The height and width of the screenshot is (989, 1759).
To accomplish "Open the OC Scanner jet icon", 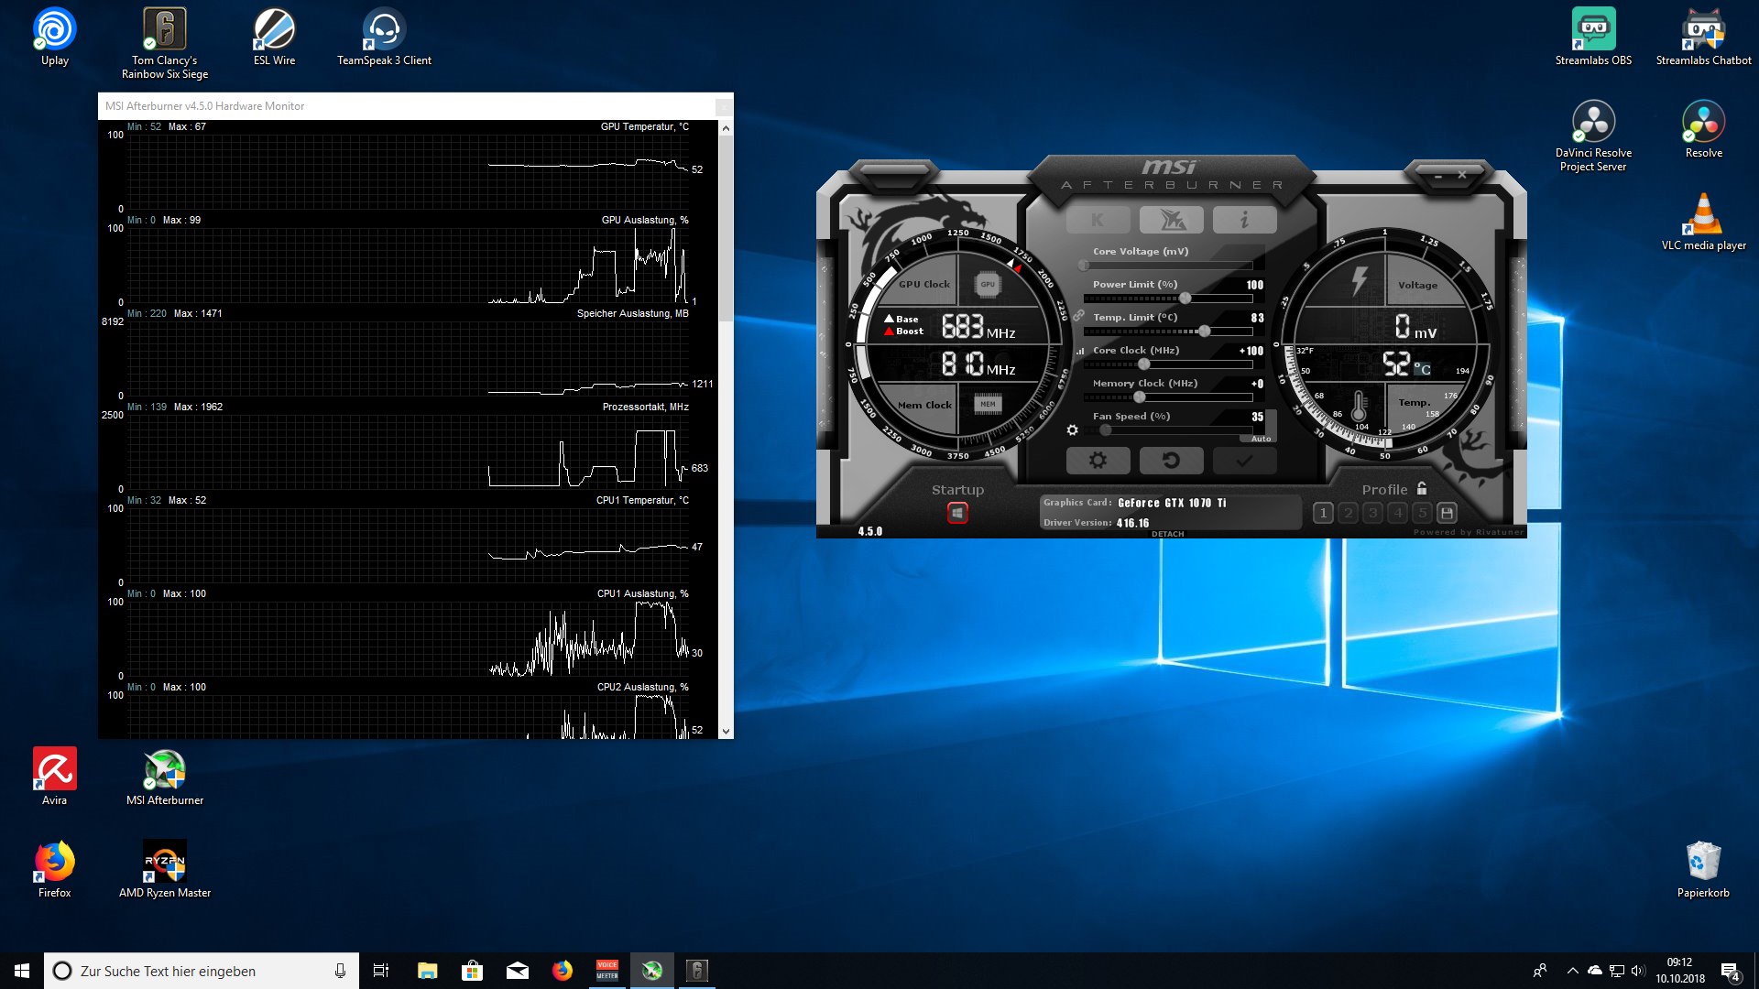I will point(1171,220).
